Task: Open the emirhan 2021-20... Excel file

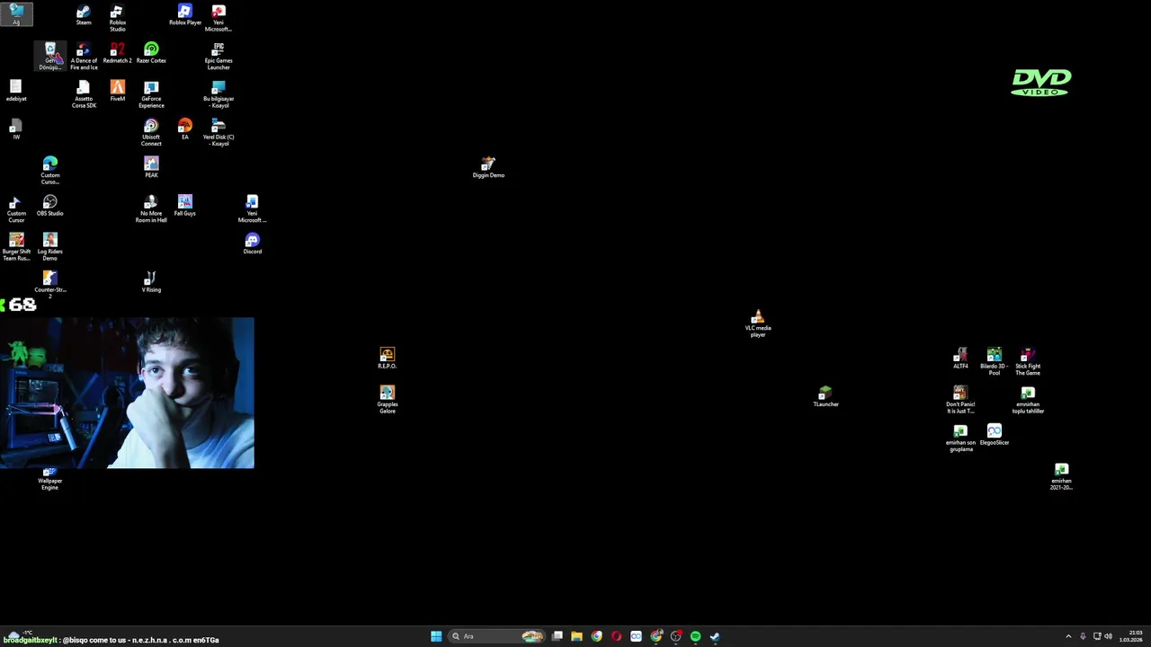Action: click(1062, 476)
